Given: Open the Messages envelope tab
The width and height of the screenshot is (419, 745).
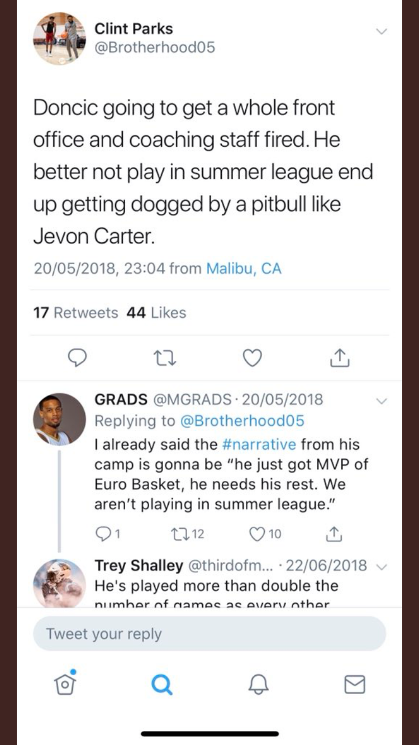Looking at the screenshot, I should [354, 684].
